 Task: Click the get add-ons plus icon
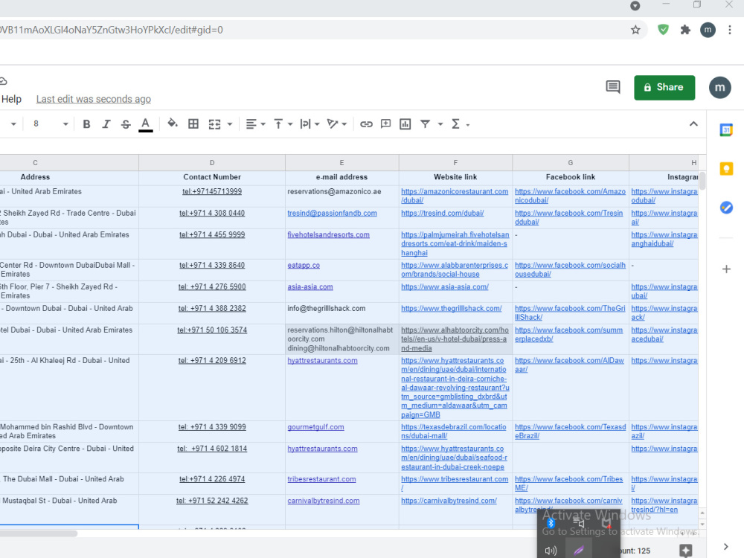pyautogui.click(x=726, y=269)
